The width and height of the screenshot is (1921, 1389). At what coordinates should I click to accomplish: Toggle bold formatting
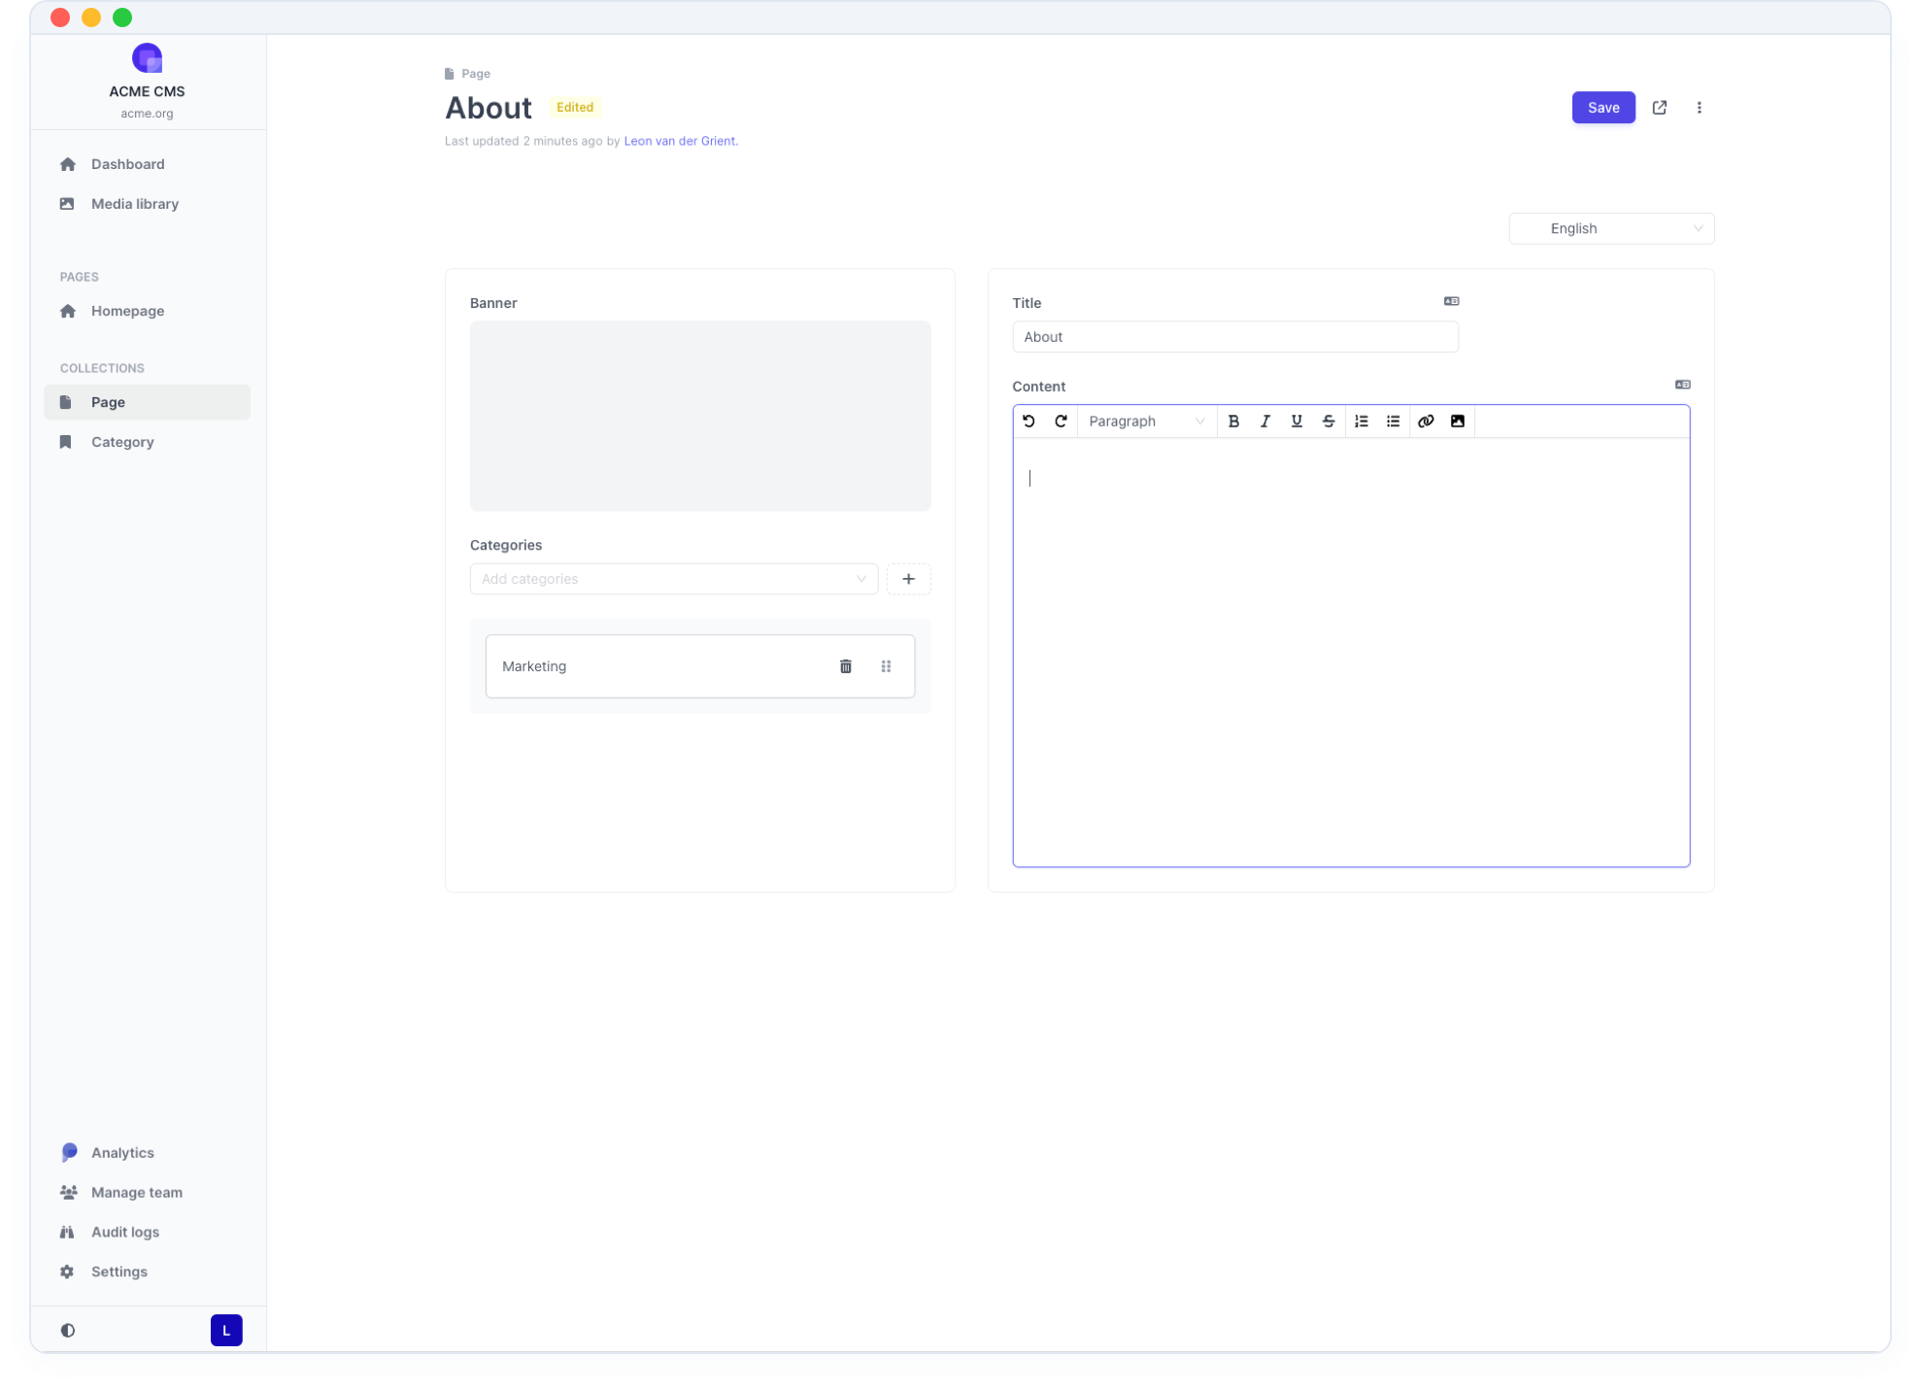[1233, 421]
